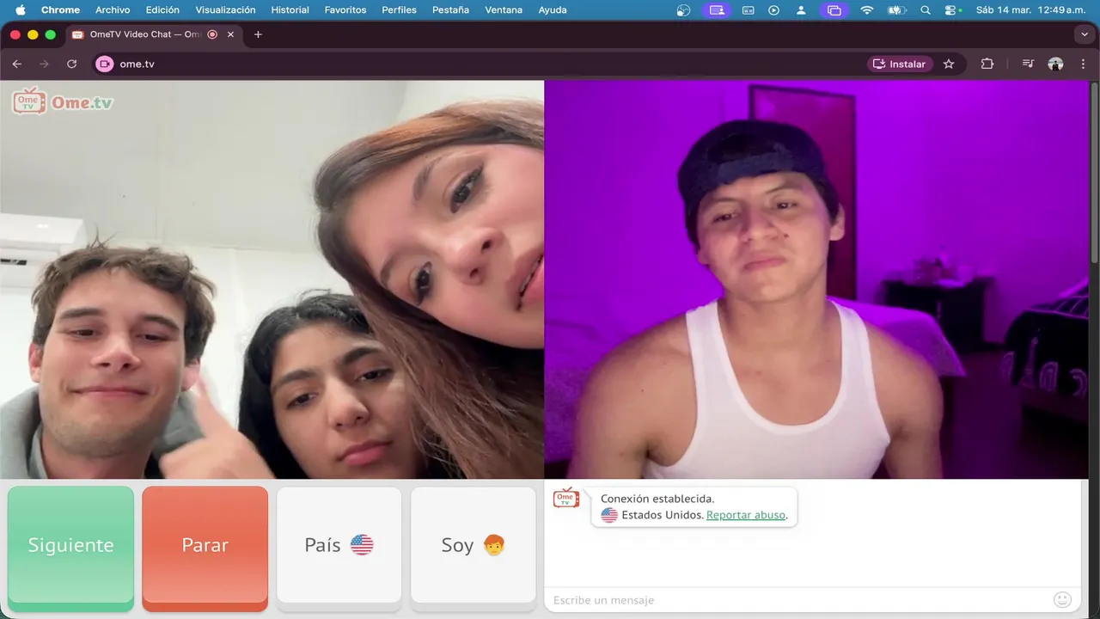Image resolution: width=1100 pixels, height=619 pixels.
Task: Close the OmeTV Video Chat tab
Action: (230, 34)
